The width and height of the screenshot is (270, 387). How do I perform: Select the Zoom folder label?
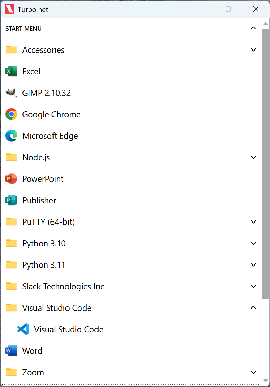33,372
